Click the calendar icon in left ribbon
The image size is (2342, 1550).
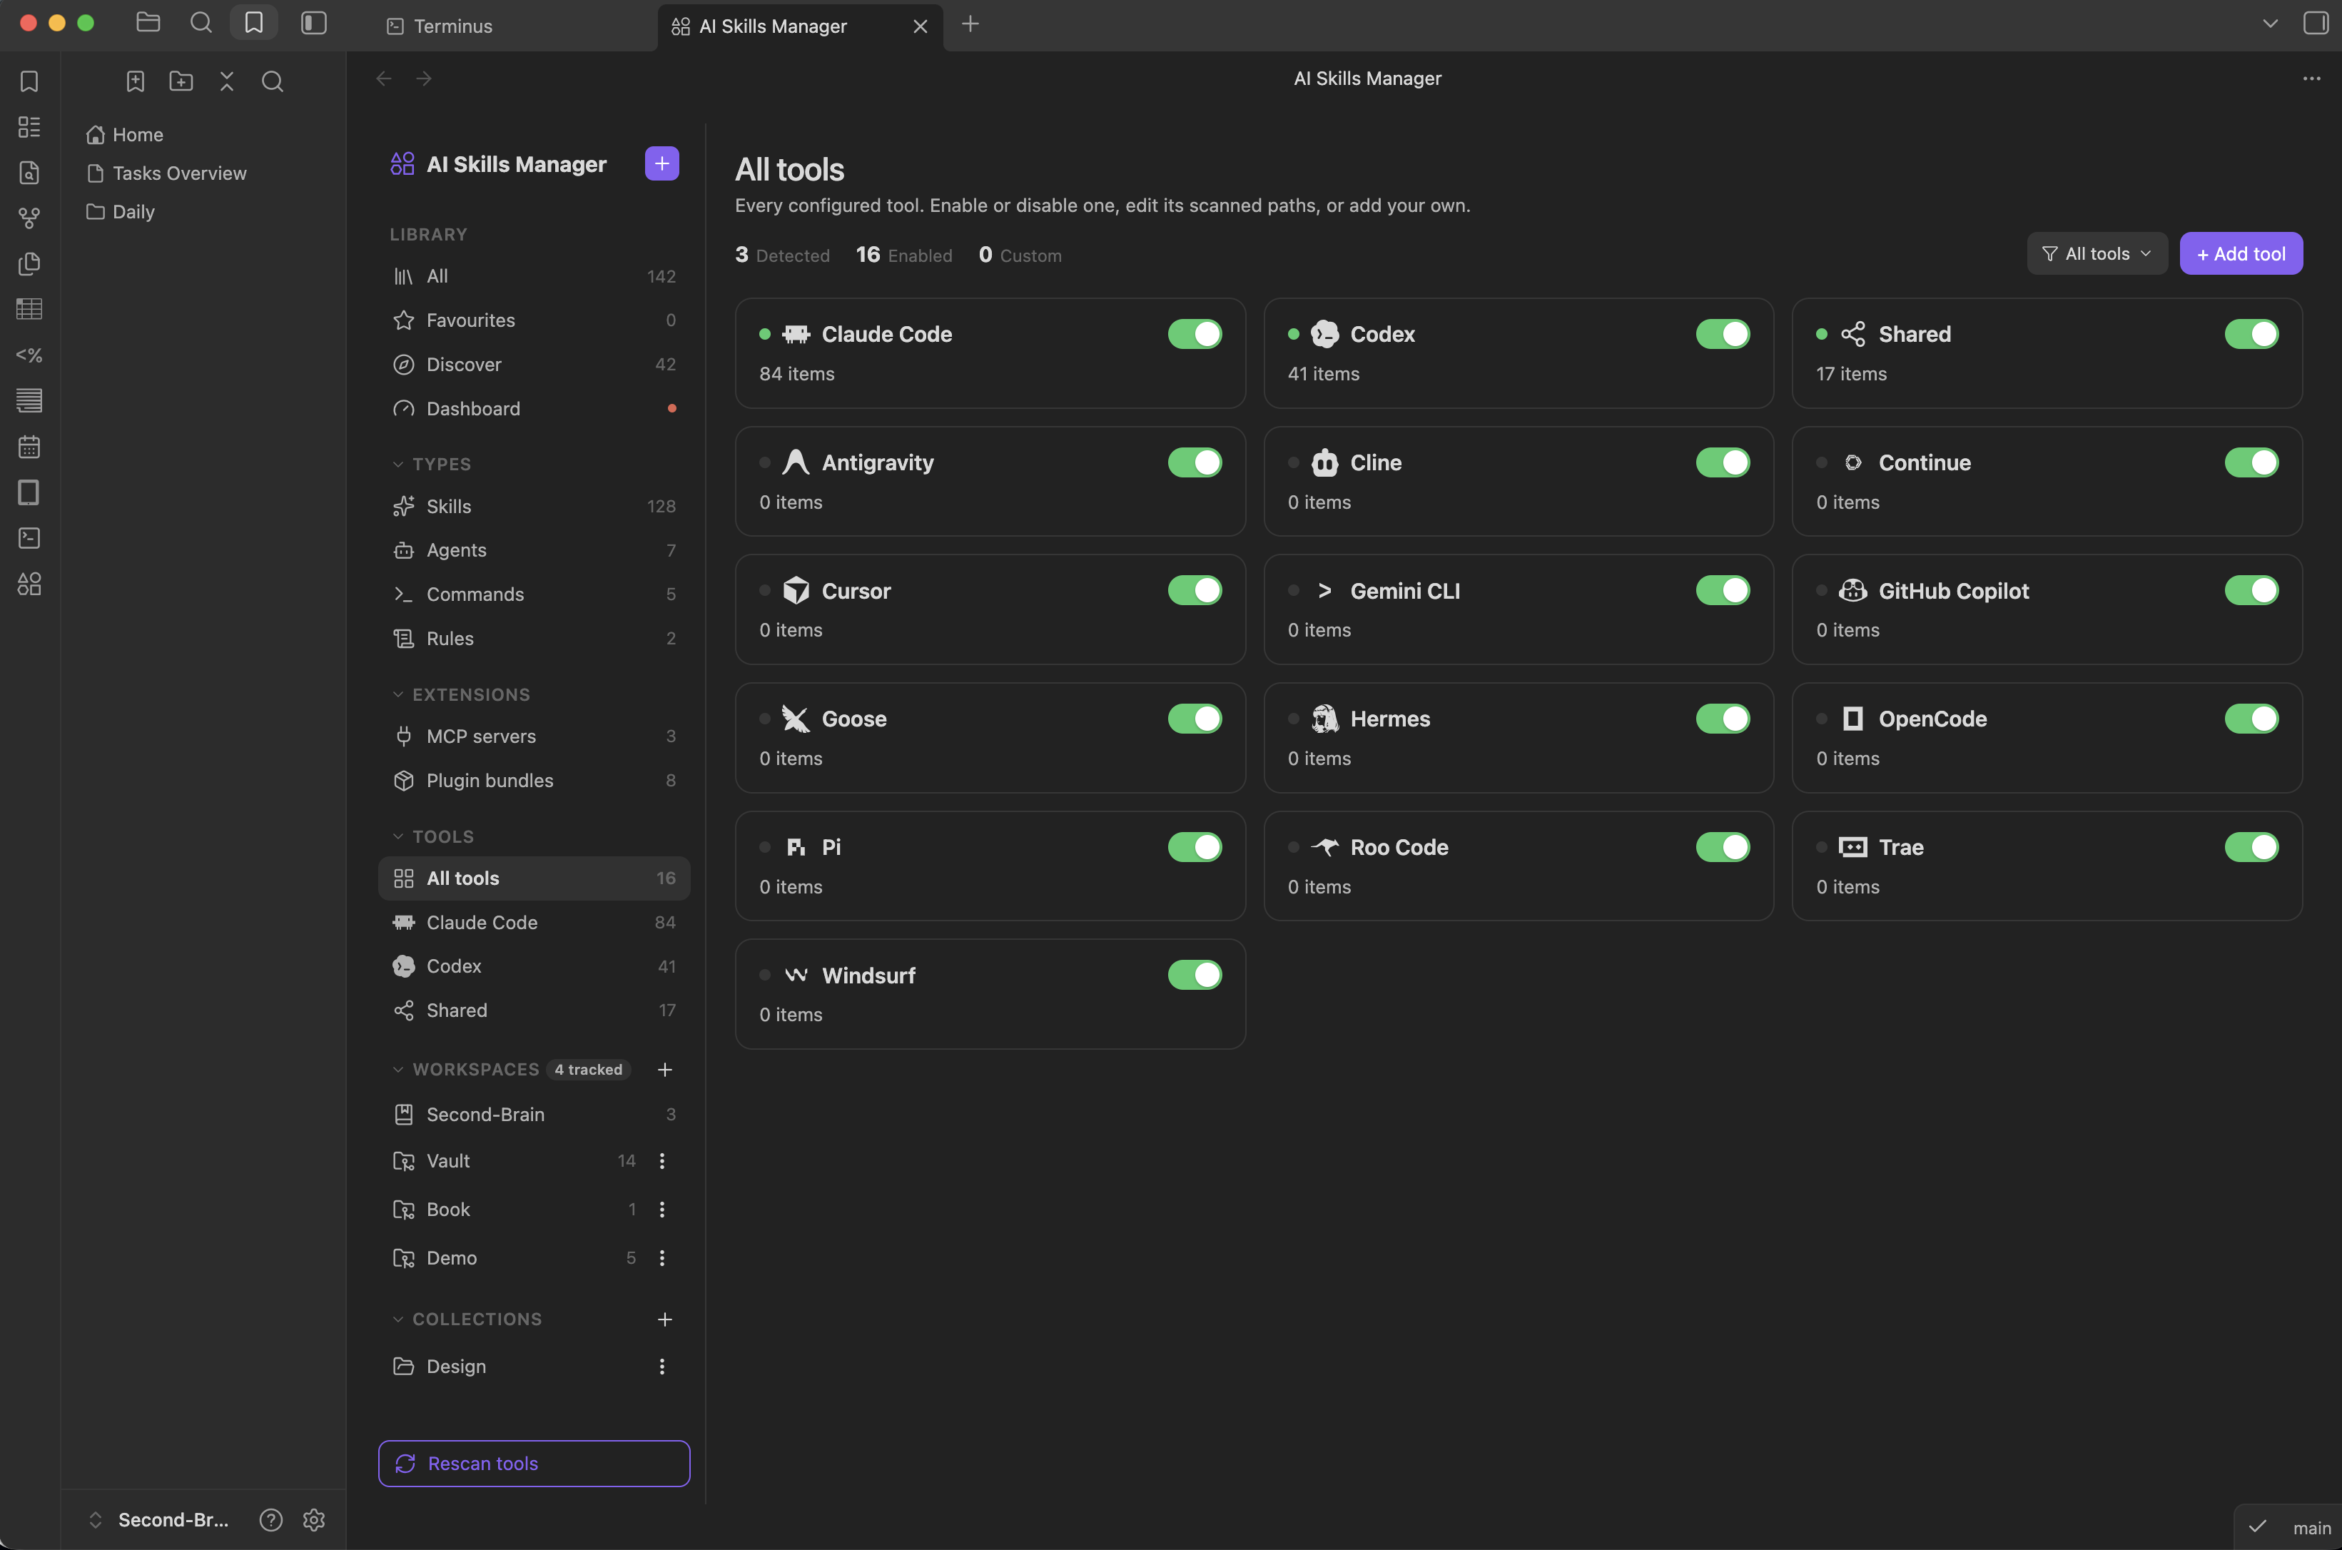30,447
